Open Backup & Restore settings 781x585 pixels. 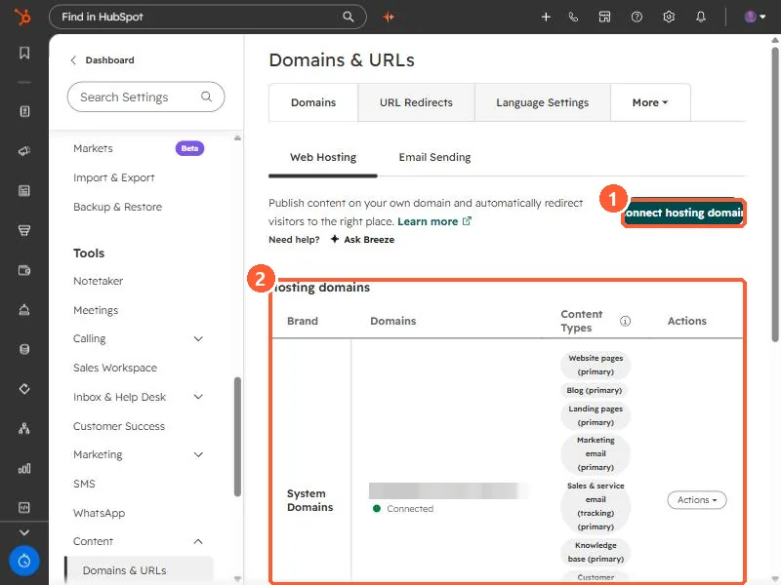pyautogui.click(x=117, y=207)
